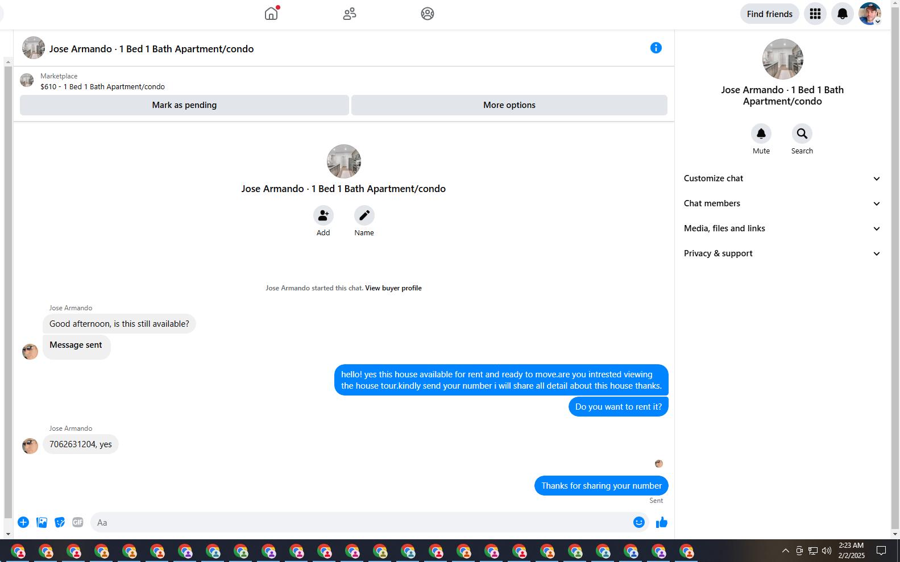
Task: Open the $610 Marketplace listing link
Action: [102, 87]
